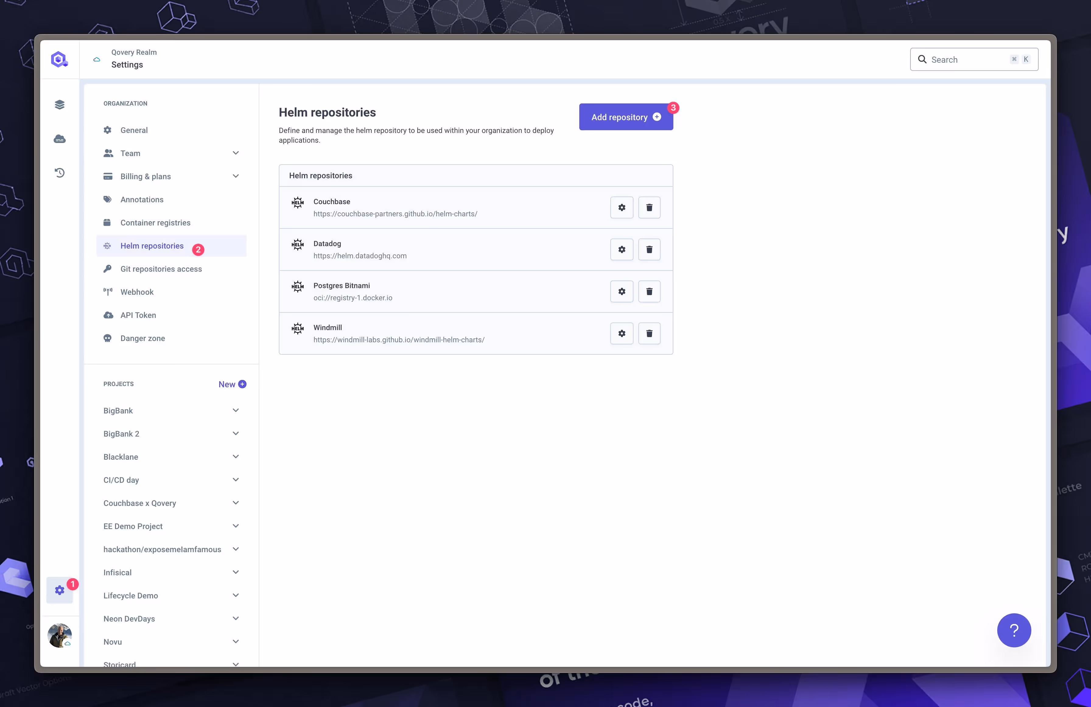Click the Helm icon next to Datadog
Viewport: 1091px width, 707px height.
(x=297, y=245)
